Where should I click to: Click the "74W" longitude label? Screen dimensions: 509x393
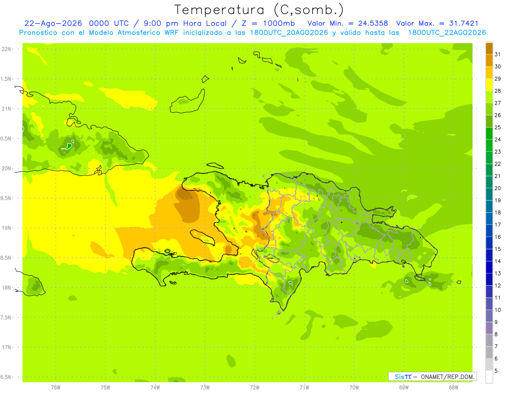tap(155, 387)
